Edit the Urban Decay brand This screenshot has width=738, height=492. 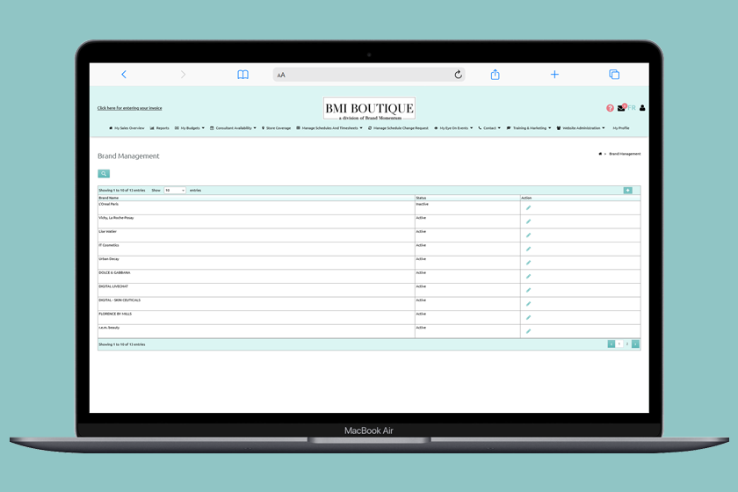click(529, 262)
